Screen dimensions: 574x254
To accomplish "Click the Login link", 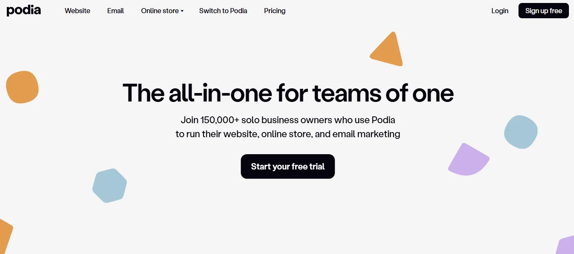I will pos(500,11).
